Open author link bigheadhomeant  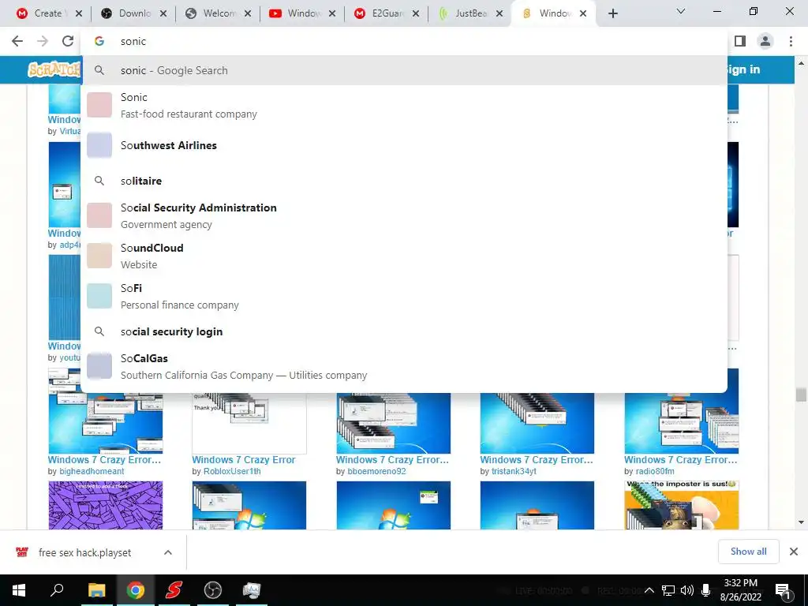click(x=92, y=472)
